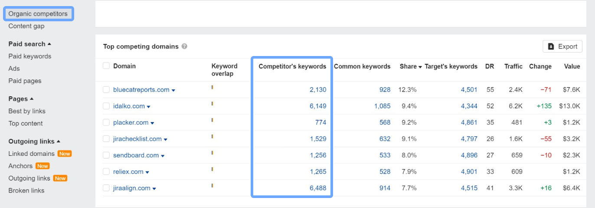The image size is (595, 208).
Task: Sort by the Value column header
Action: pyautogui.click(x=572, y=66)
